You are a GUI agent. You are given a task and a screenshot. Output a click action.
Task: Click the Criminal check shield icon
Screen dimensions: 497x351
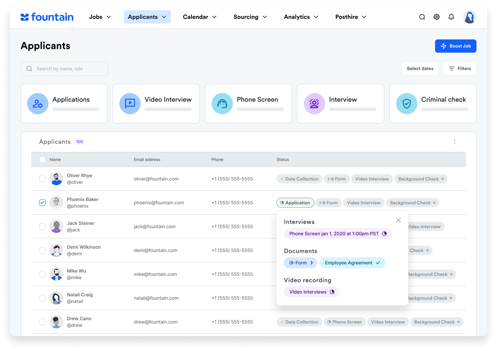(x=407, y=104)
